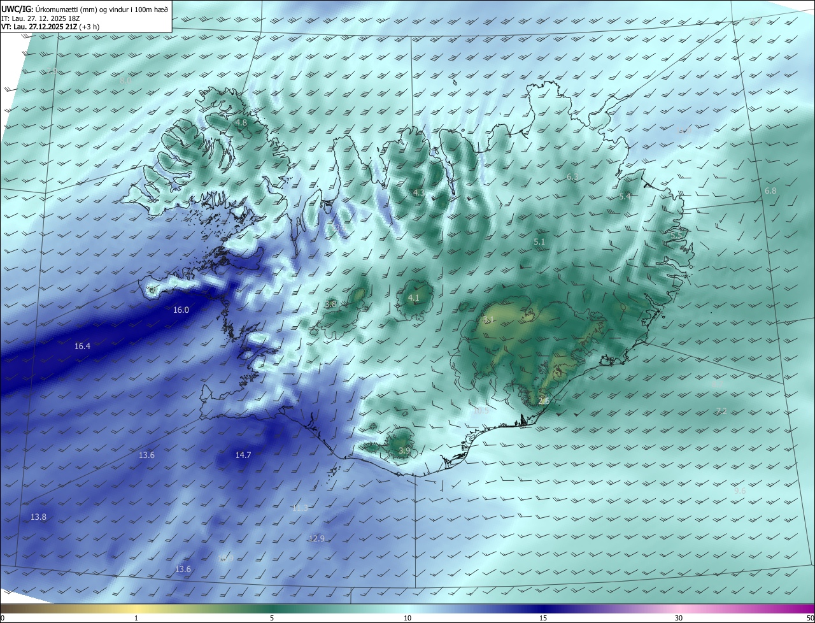Click the 1 tick on the color scale
Viewport: 815px width, 623px height.
[136, 619]
